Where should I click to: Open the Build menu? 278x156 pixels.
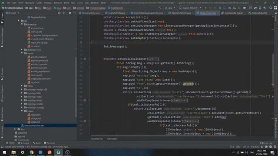tap(66, 3)
